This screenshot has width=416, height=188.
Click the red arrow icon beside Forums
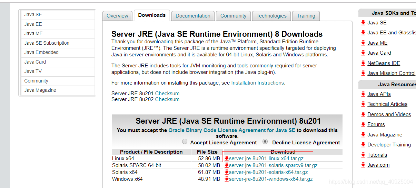[x=363, y=124]
